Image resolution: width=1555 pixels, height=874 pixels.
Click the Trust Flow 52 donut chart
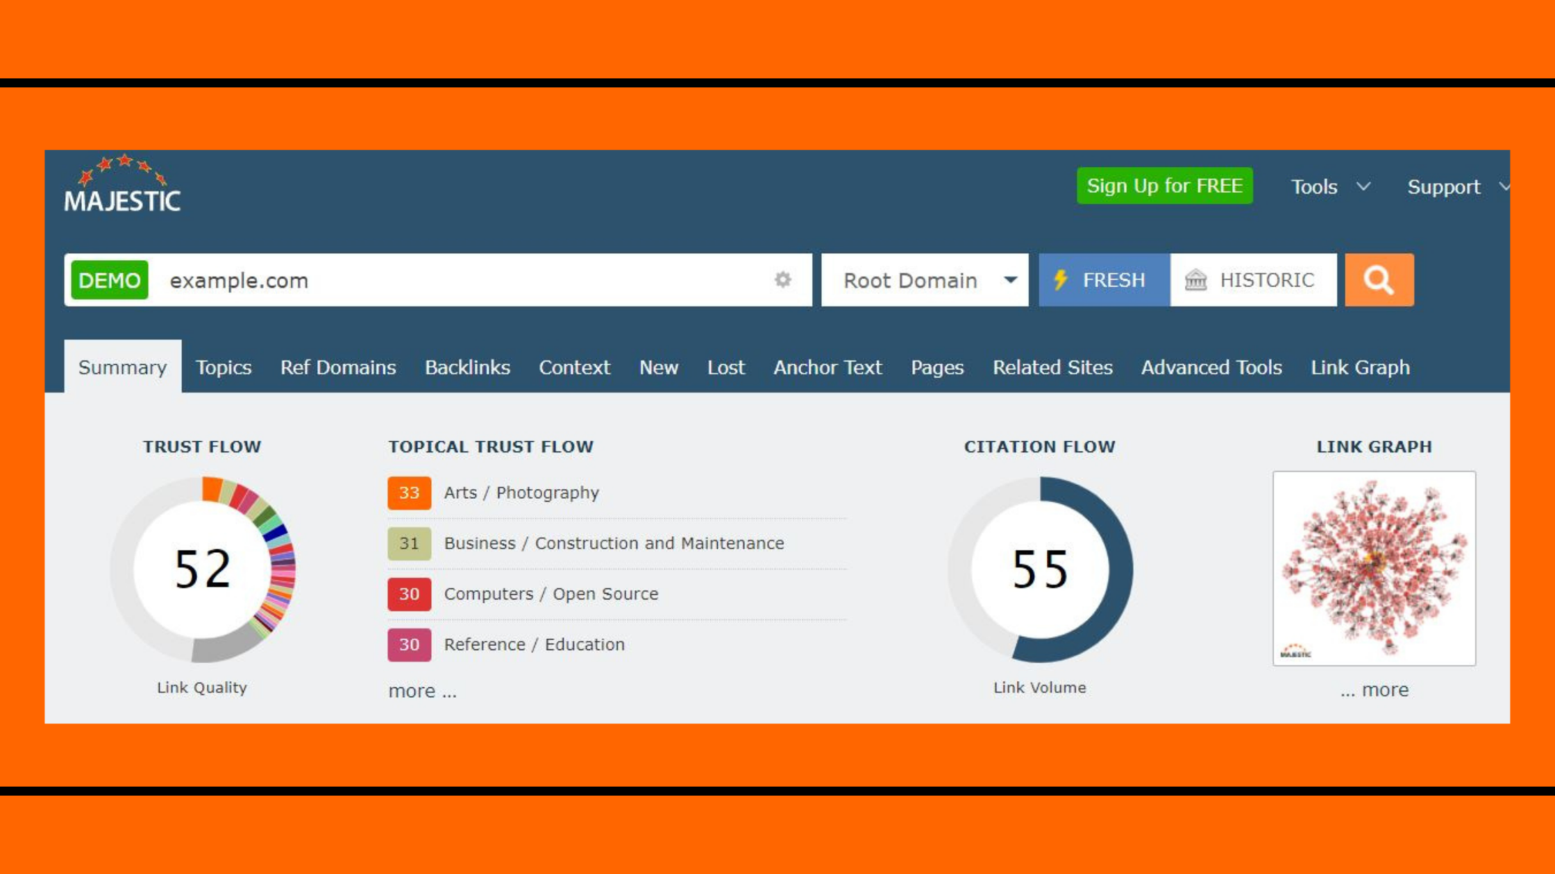point(202,569)
